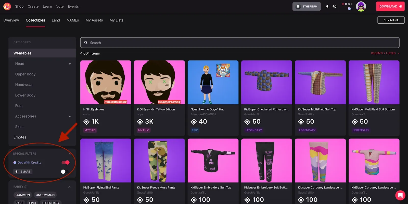Open Kidsuper Embroidery Suit Bottom item

(x=267, y=171)
